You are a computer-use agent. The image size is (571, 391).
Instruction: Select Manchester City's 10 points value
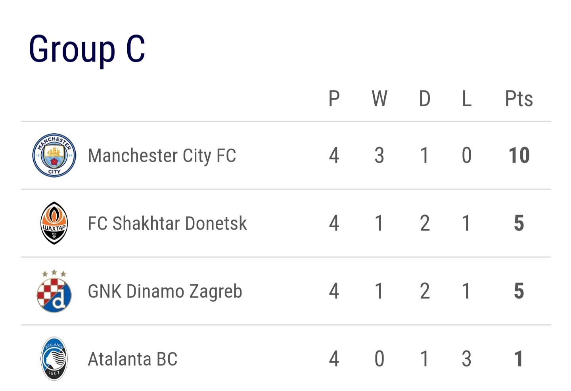[x=519, y=155]
